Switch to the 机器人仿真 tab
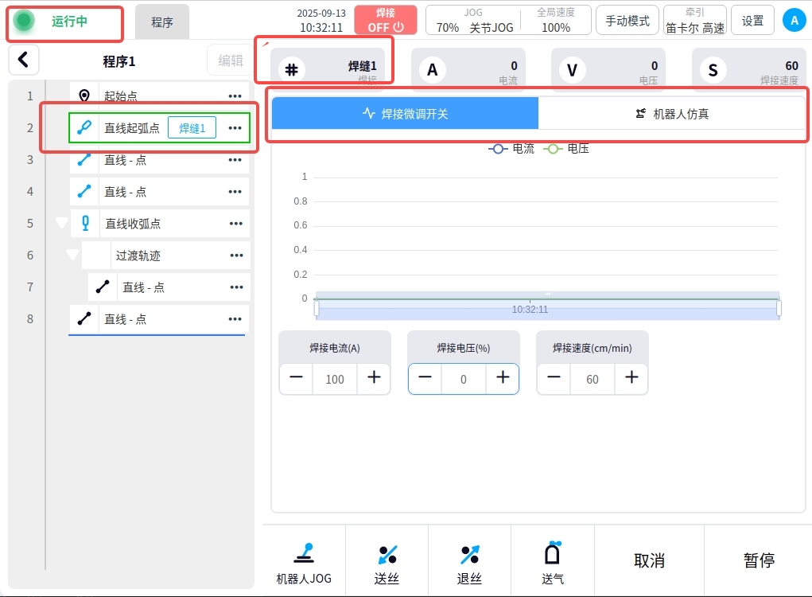The width and height of the screenshot is (812, 597). point(672,113)
